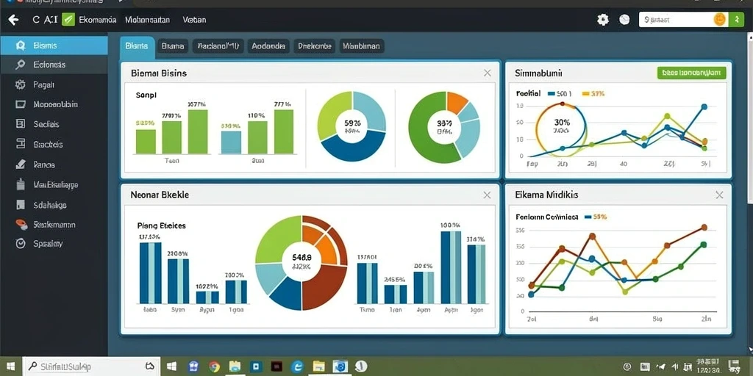Click the Mopeoobiin monitor icon in sidebar
The width and height of the screenshot is (753, 376).
coord(20,104)
